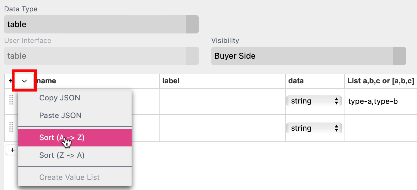This screenshot has height=190, width=417.
Task: Choose Copy JSON from the menu
Action: (60, 98)
